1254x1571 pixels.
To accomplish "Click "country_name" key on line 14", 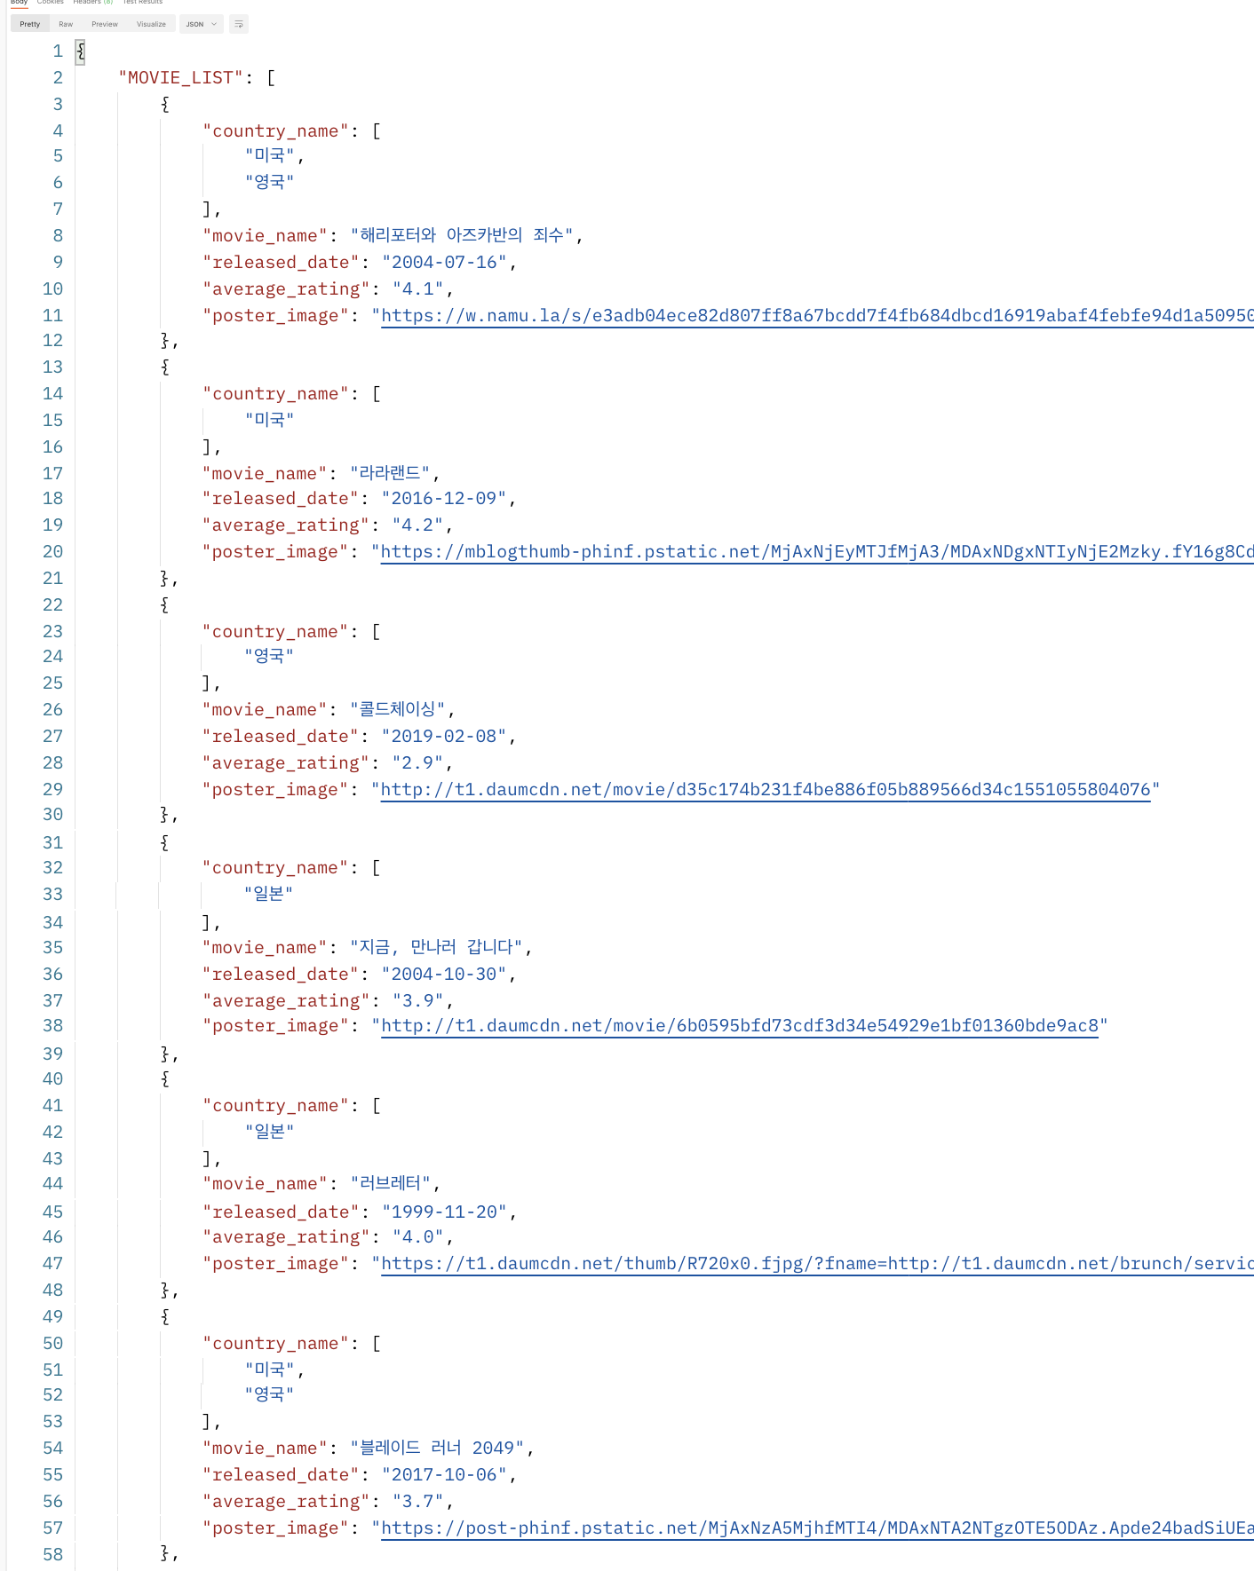I will [x=275, y=394].
